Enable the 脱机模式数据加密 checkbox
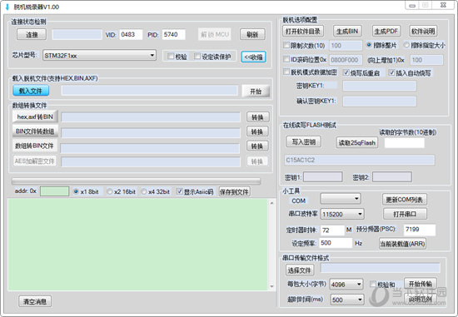 286,72
